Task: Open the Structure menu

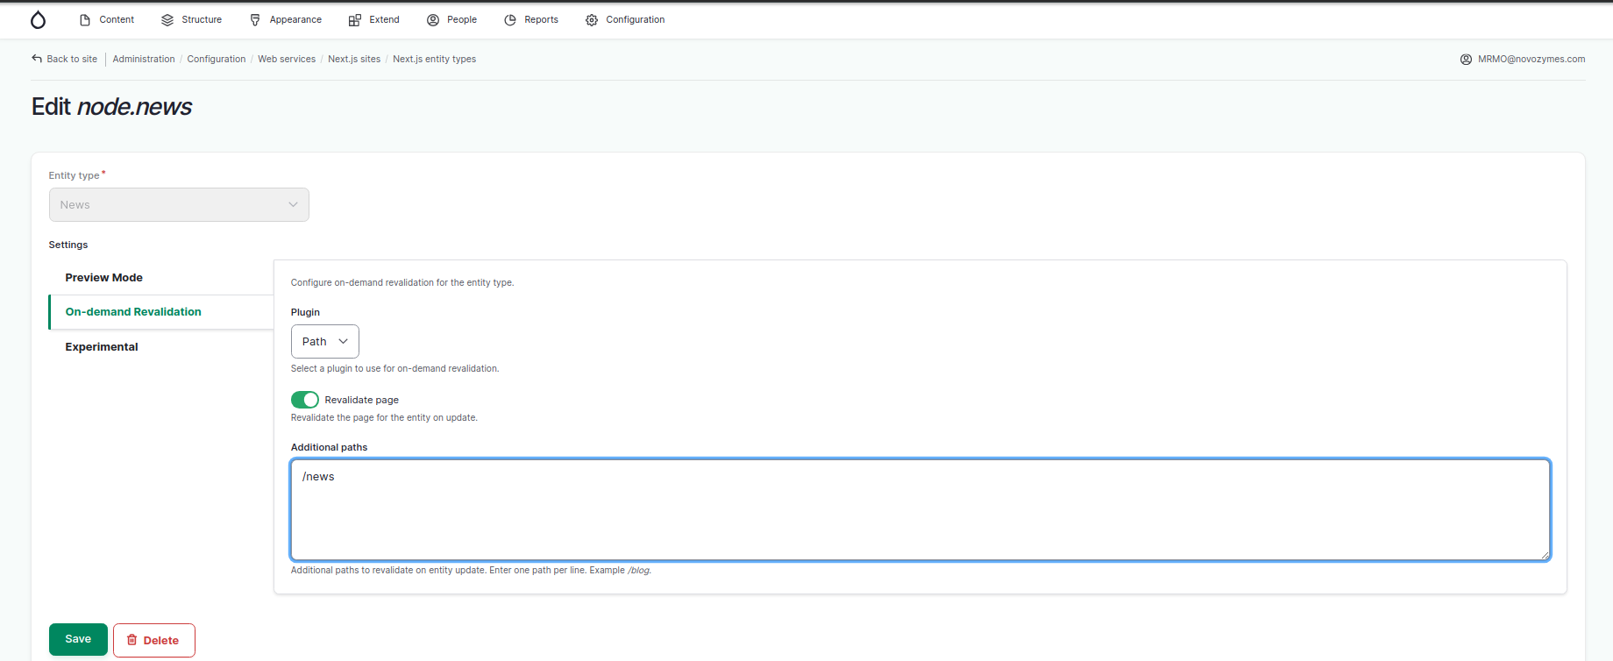Action: click(x=192, y=19)
